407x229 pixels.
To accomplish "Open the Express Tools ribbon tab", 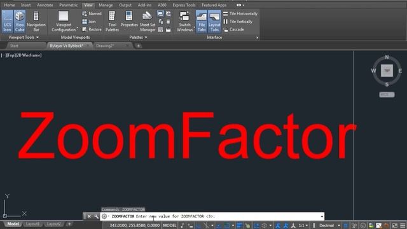I will pos(184,5).
